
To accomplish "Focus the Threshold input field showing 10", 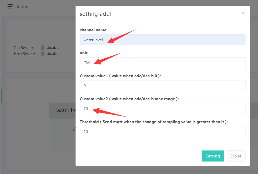I will coord(162,132).
